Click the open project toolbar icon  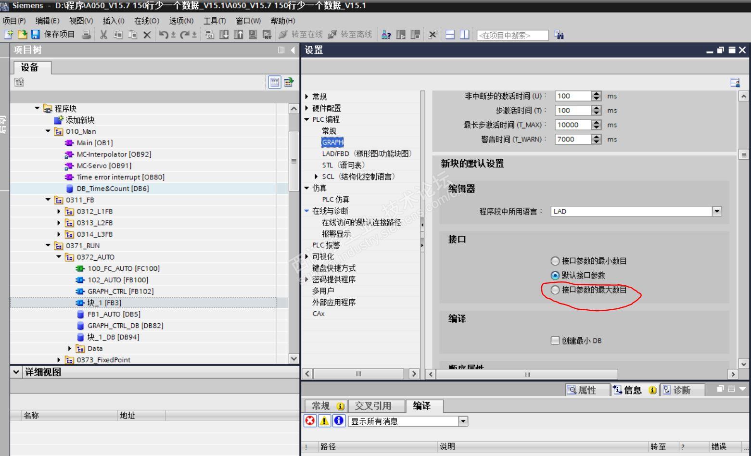22,35
